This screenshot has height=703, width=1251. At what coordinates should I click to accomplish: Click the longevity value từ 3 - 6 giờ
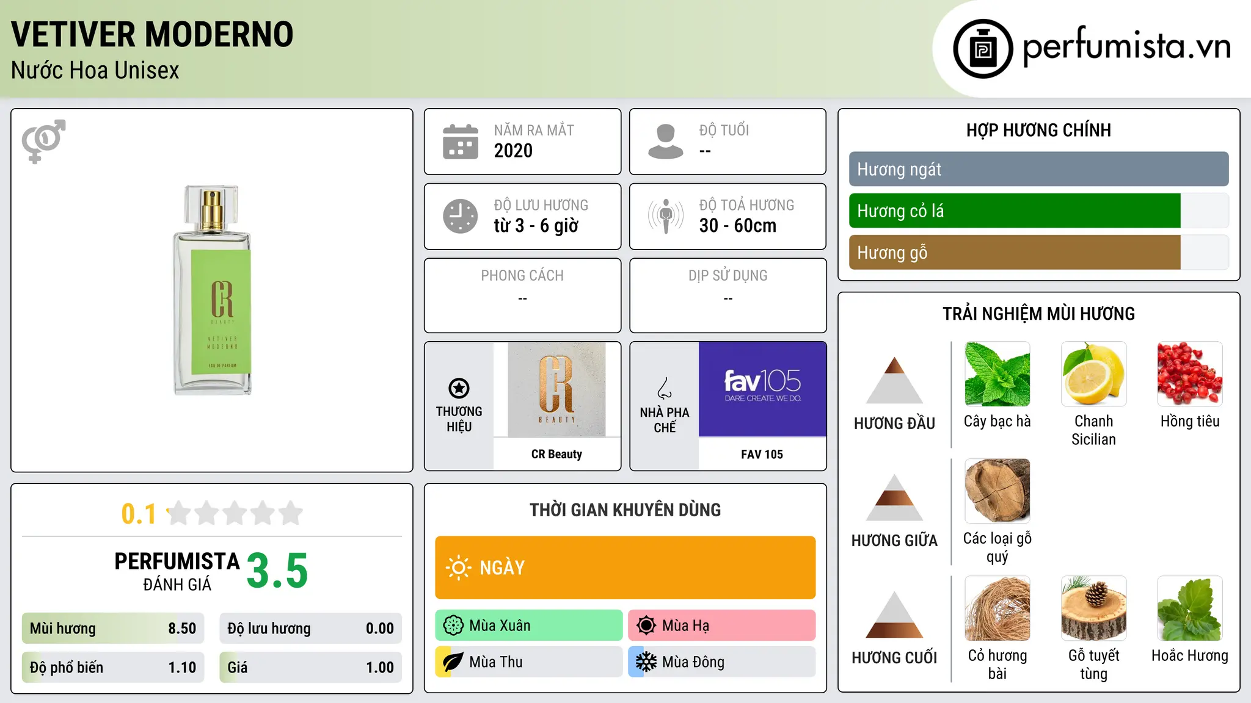point(536,226)
